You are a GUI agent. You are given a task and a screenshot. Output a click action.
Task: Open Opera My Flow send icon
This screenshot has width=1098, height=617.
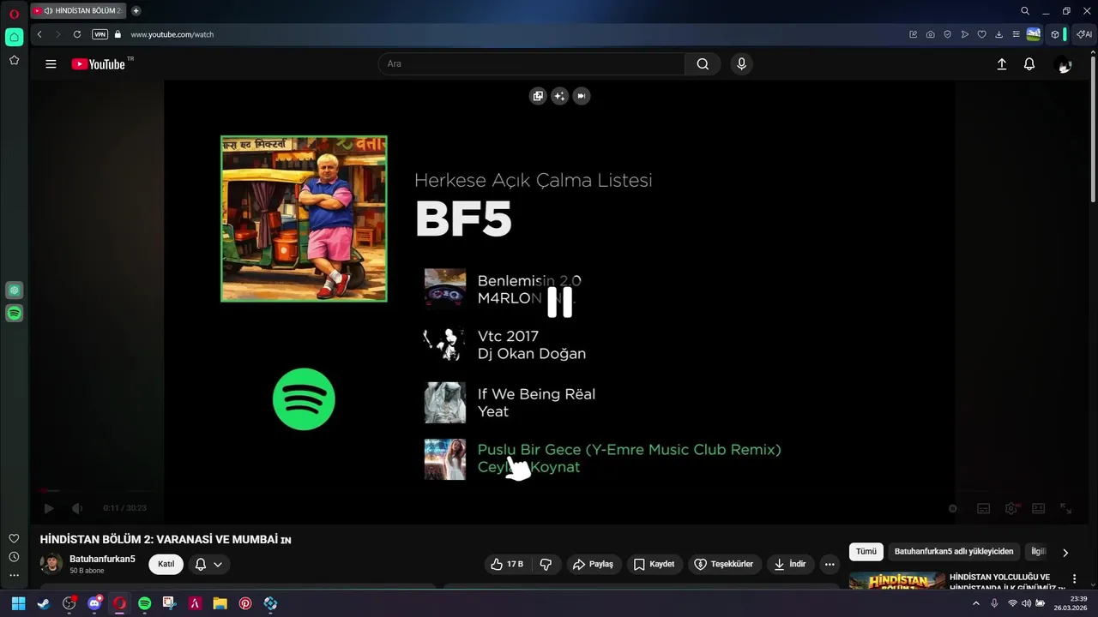(x=964, y=34)
